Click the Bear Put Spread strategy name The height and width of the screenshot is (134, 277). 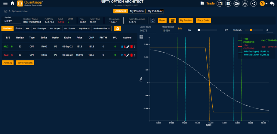(x=32, y=22)
